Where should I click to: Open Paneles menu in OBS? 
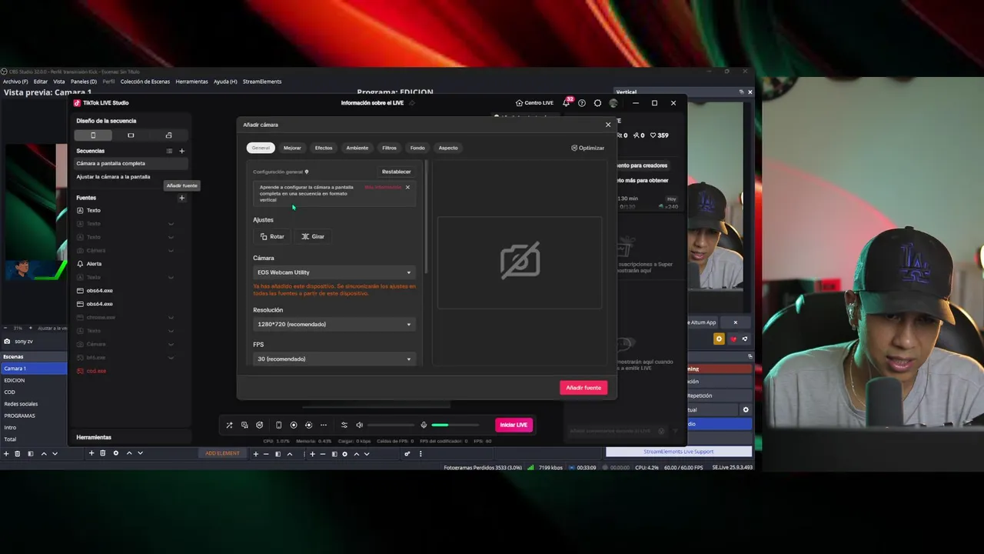tap(84, 82)
